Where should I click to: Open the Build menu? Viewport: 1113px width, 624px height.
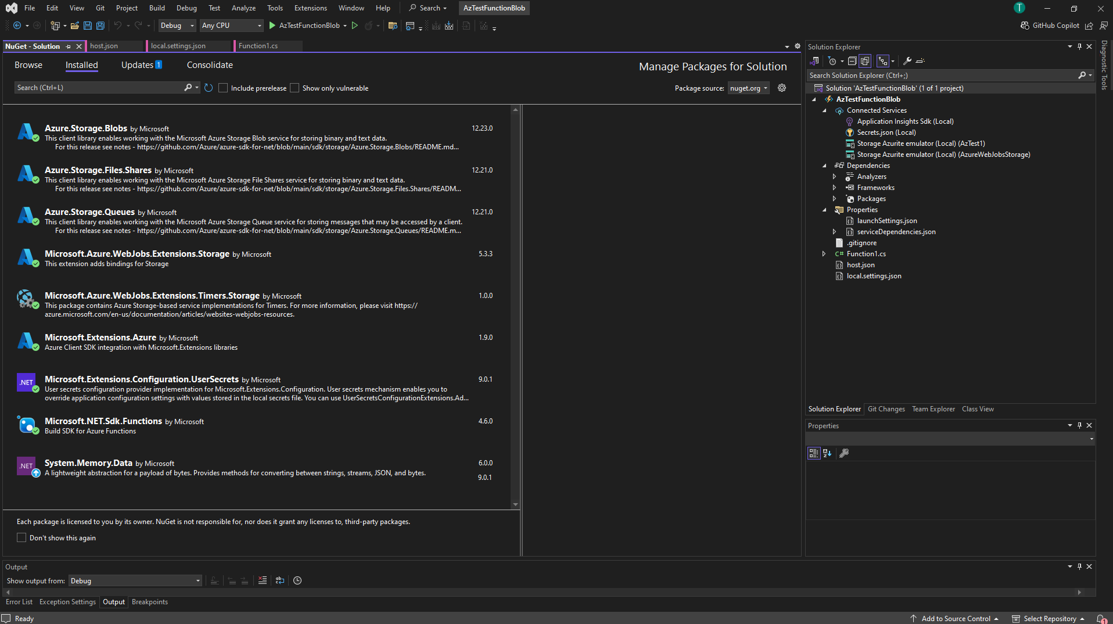click(x=157, y=8)
